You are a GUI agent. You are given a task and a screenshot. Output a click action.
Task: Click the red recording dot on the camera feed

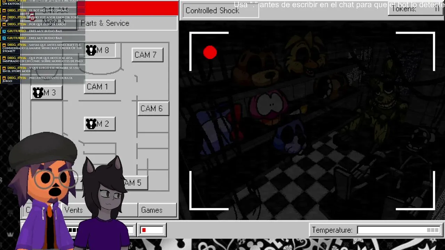[210, 52]
